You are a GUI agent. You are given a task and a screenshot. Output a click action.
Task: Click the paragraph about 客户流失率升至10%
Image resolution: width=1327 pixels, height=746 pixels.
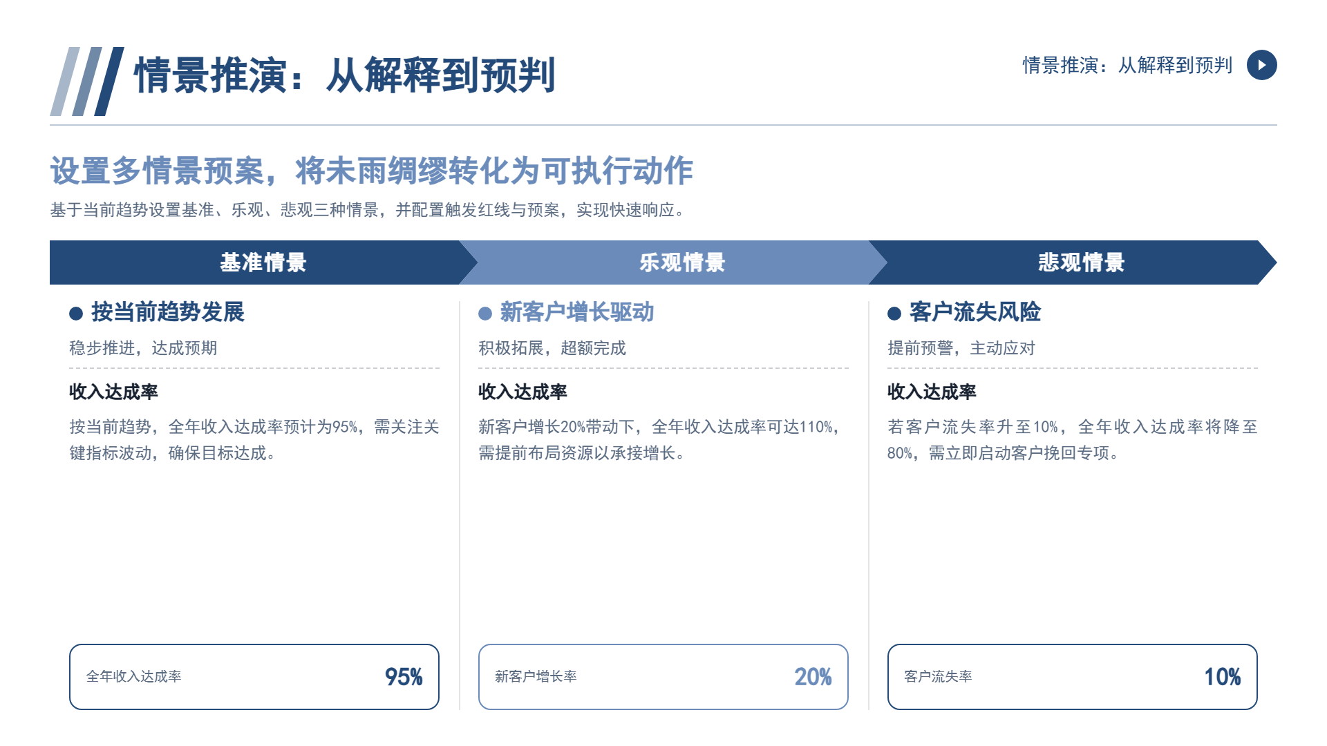(1073, 439)
